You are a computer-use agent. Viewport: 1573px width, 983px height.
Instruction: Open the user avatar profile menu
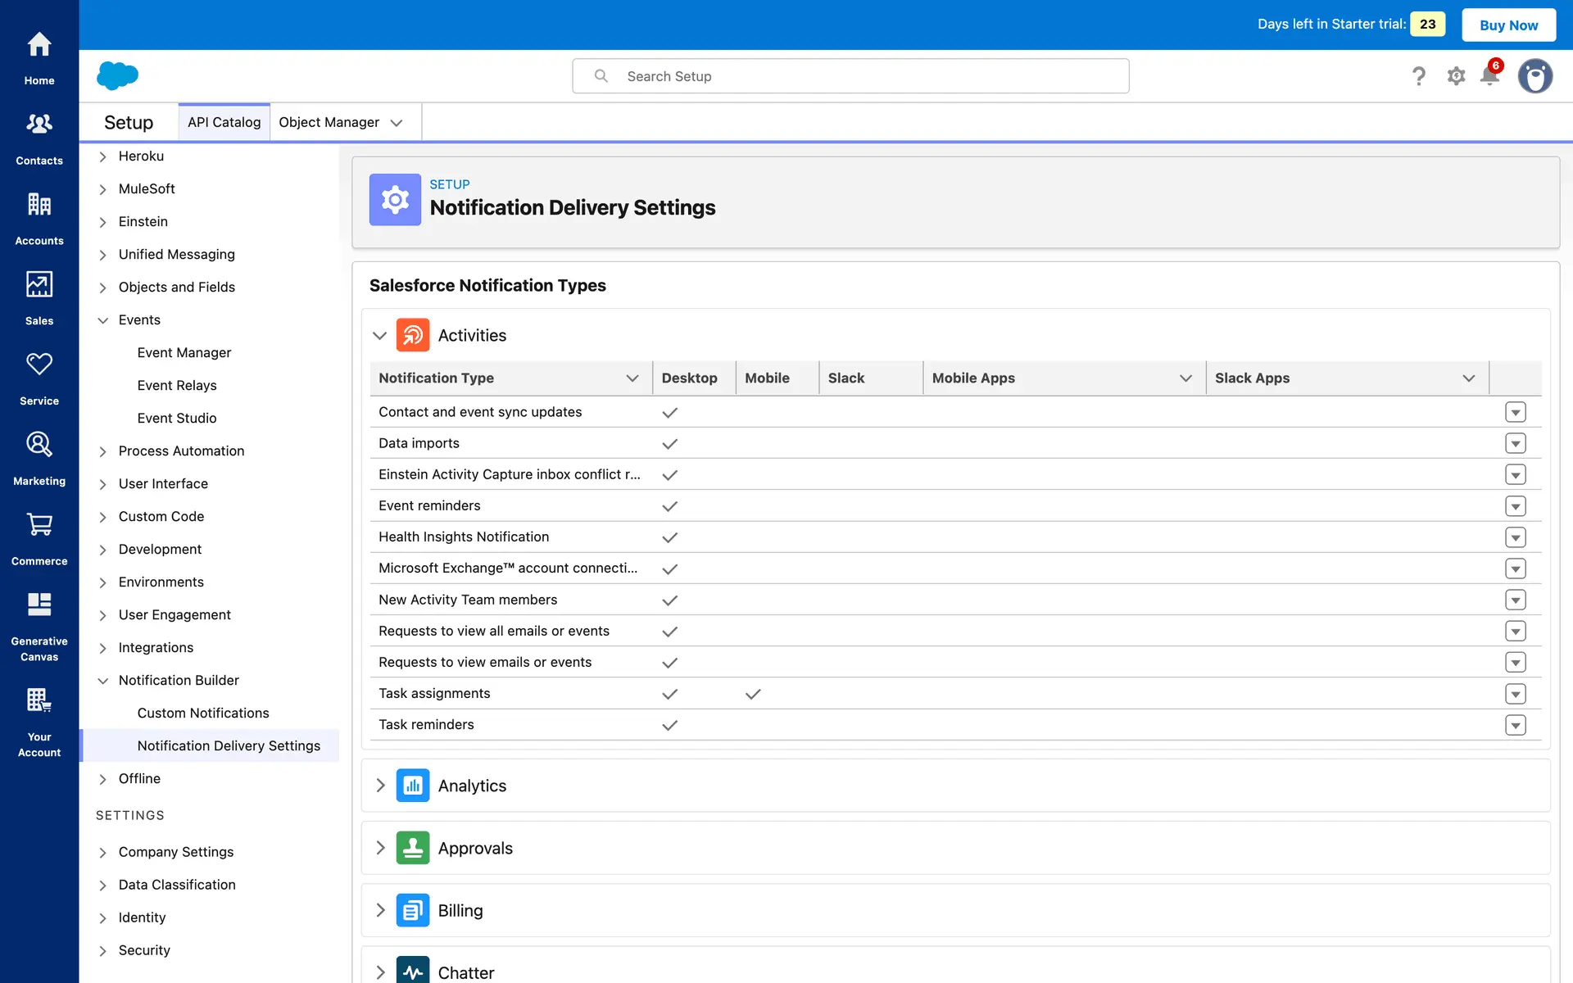[1534, 76]
